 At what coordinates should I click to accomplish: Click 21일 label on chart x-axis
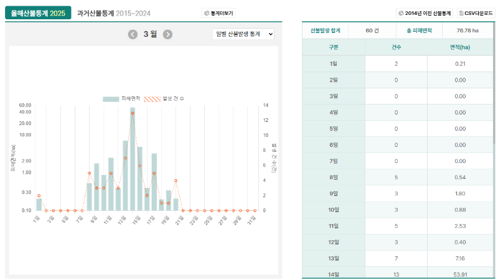tap(179, 220)
